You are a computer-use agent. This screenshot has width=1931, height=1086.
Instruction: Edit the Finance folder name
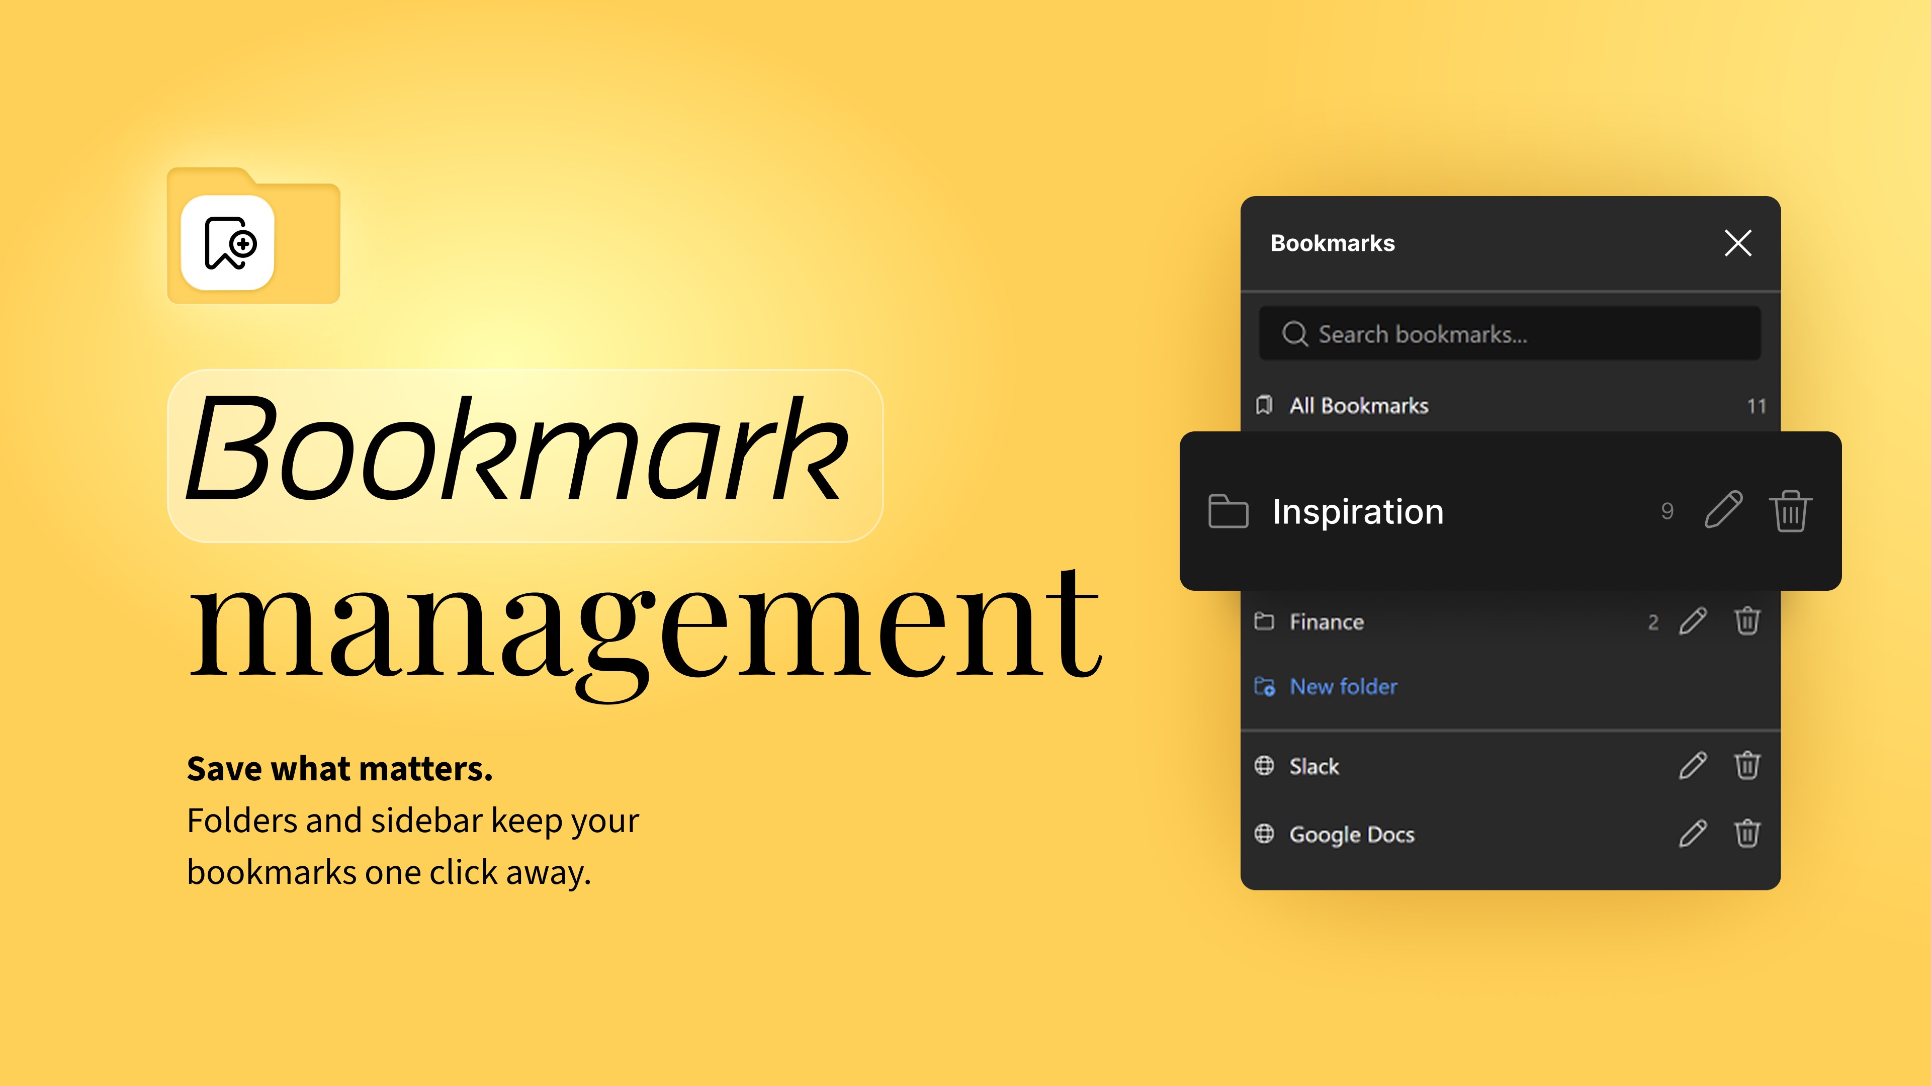[1693, 621]
